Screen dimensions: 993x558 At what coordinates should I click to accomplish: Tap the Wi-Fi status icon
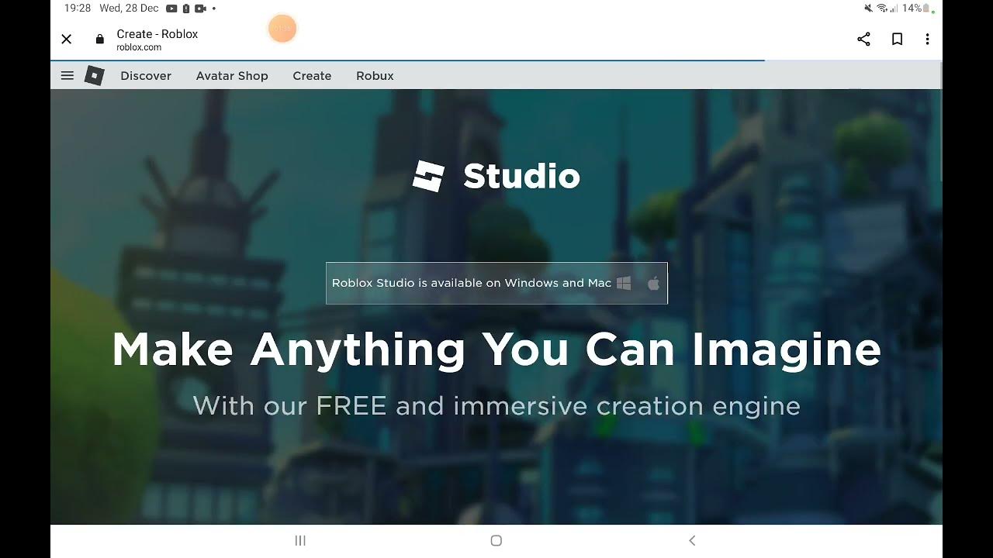(x=882, y=9)
